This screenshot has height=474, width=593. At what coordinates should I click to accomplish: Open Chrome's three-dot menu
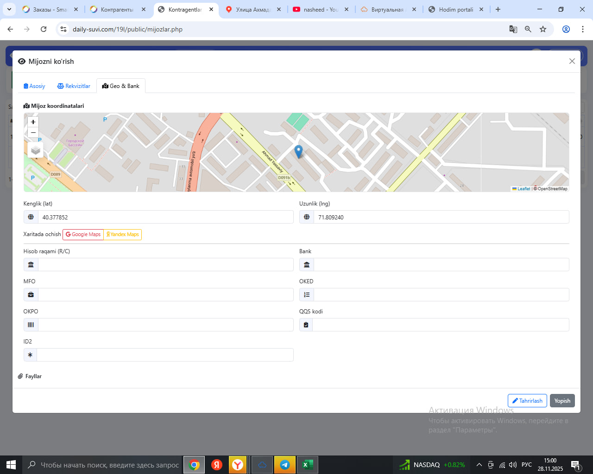[x=582, y=29]
